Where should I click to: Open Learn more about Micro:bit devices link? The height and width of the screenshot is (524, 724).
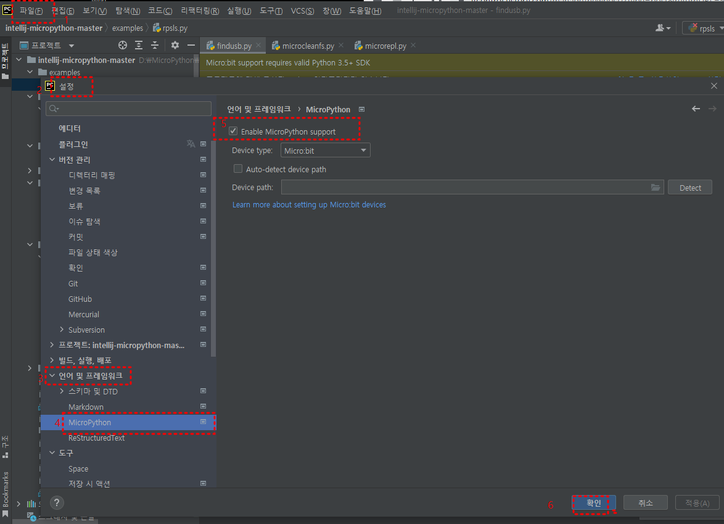point(309,205)
